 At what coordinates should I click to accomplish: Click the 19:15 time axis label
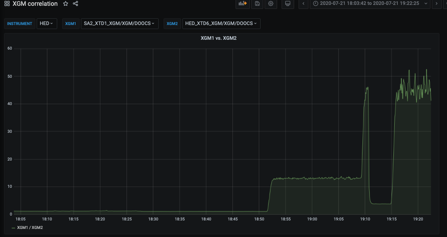(392, 219)
